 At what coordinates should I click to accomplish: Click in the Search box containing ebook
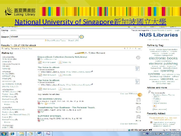pyautogui.click(x=44, y=37)
